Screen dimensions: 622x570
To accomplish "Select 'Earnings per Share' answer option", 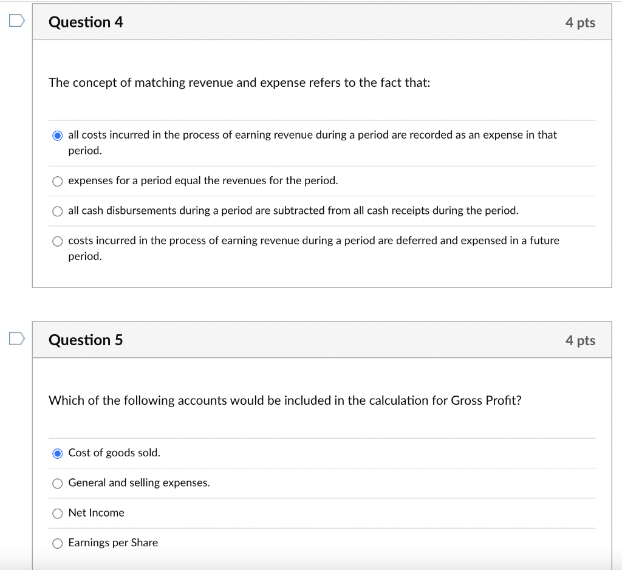I will click(x=57, y=543).
